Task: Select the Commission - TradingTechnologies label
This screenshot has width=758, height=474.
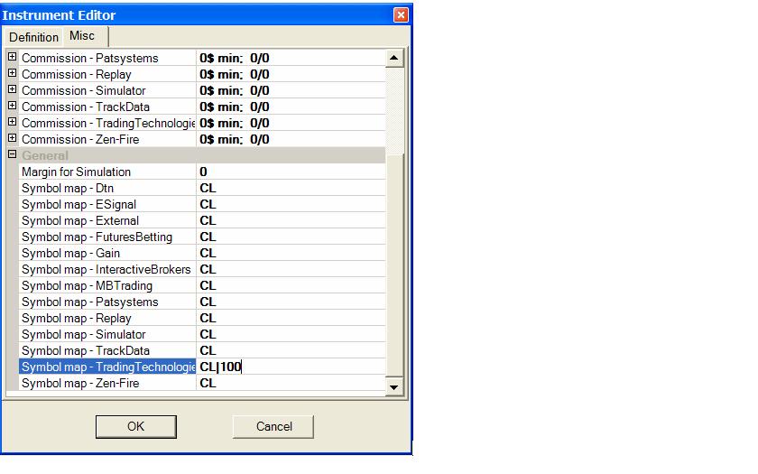Action: point(108,123)
